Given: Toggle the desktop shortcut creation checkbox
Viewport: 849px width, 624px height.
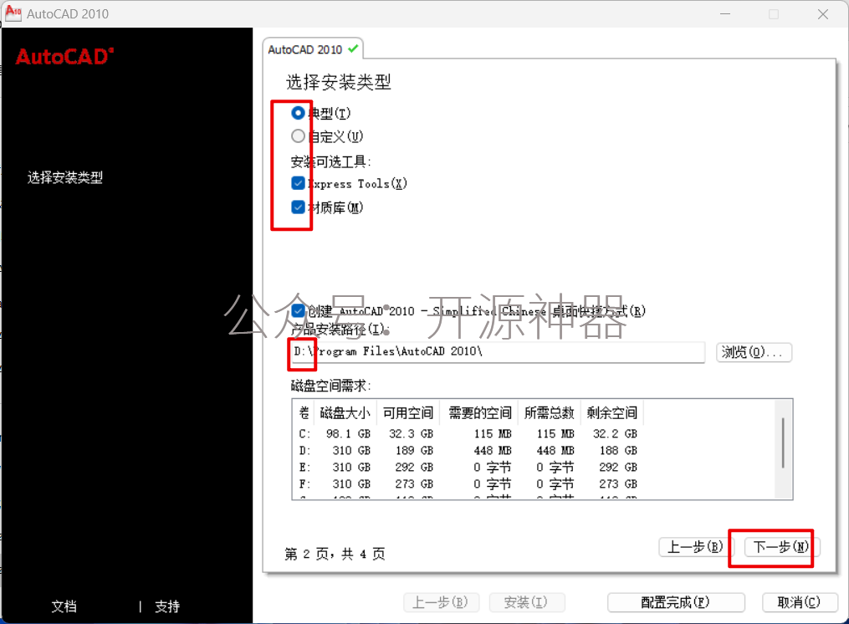Looking at the screenshot, I should point(298,310).
